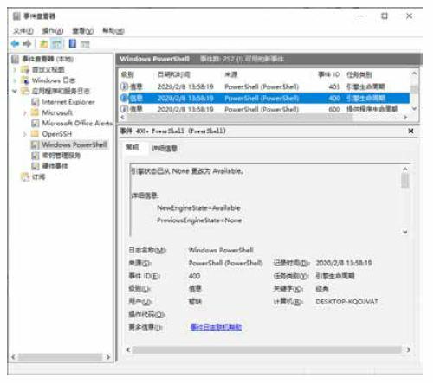433x383 pixels.
Task: Toggle the console tree toolbar icon
Action: (57, 44)
